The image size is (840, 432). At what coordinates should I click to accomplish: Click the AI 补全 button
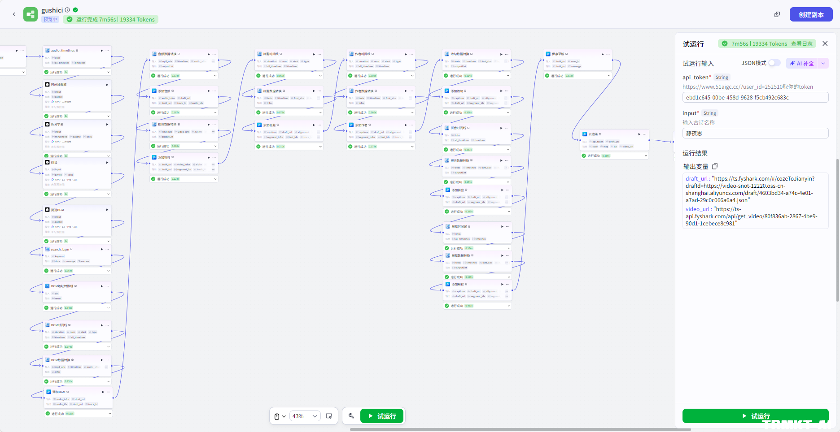coord(802,63)
